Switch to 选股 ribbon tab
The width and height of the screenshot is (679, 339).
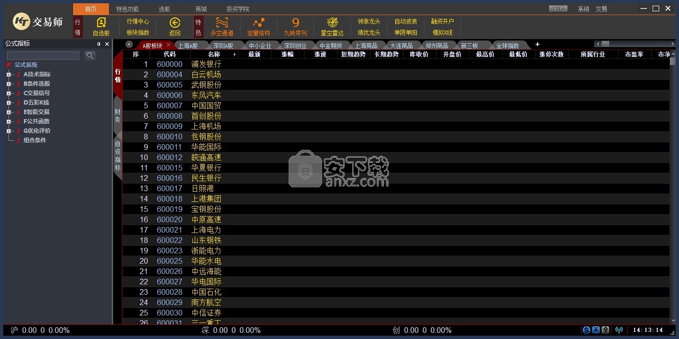(x=164, y=9)
